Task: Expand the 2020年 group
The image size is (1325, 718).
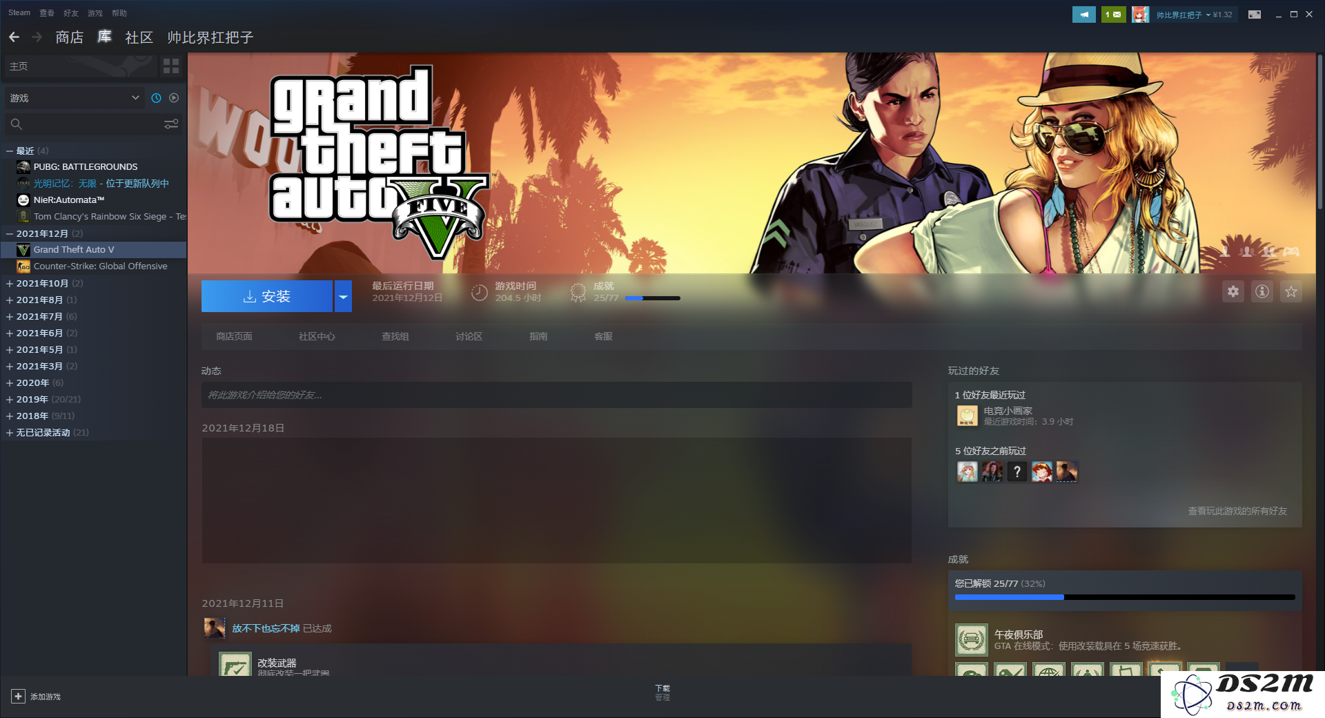Action: click(10, 382)
